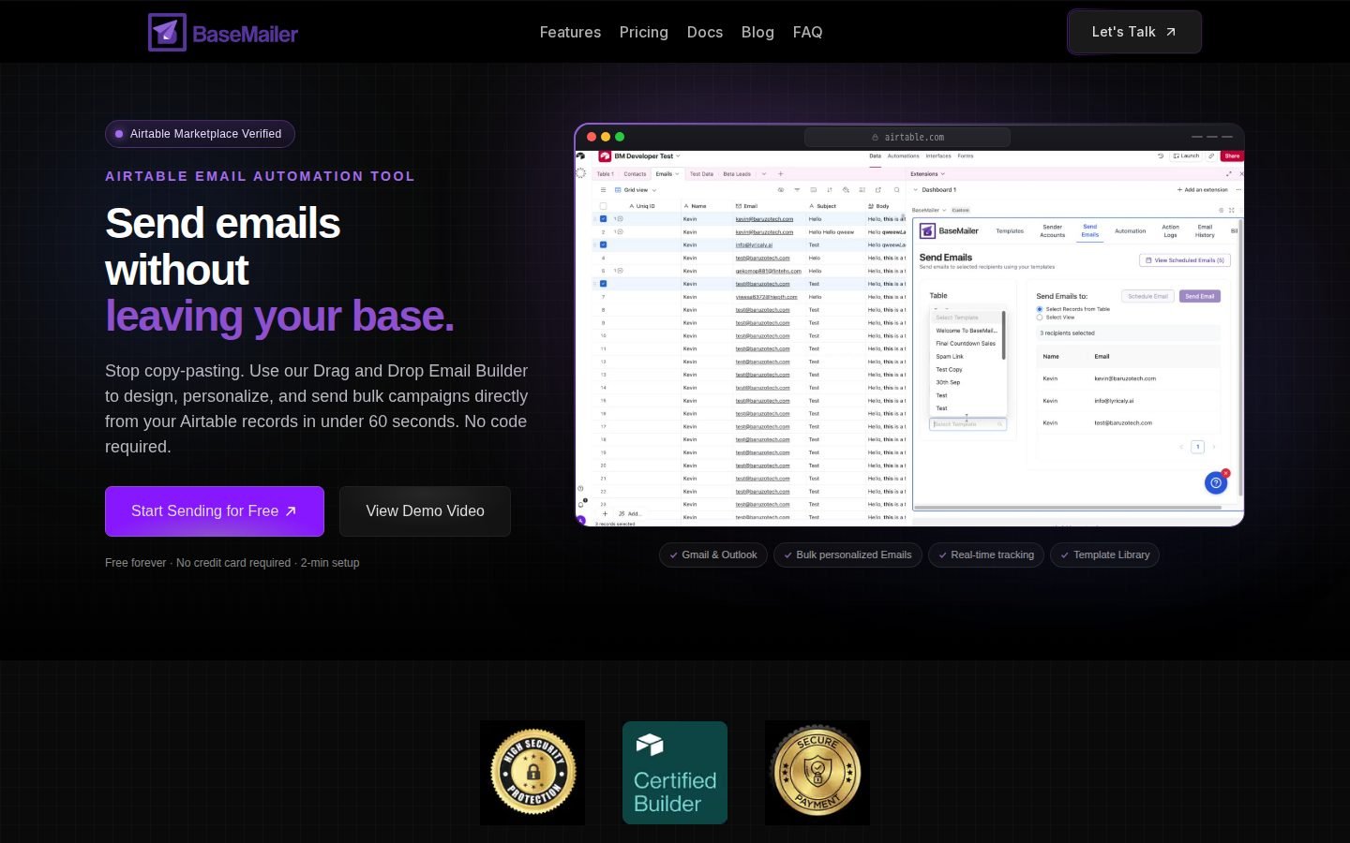1350x843 pixels.
Task: Click the Forms tab in the Airtable top bar
Action: click(x=966, y=156)
